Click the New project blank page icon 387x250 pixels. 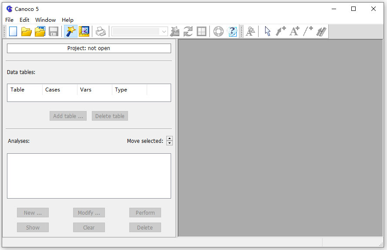pyautogui.click(x=13, y=31)
